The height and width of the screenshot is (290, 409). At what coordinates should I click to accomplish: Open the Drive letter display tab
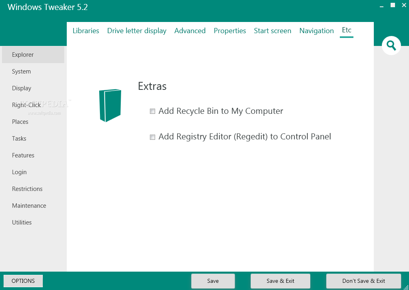click(x=137, y=31)
